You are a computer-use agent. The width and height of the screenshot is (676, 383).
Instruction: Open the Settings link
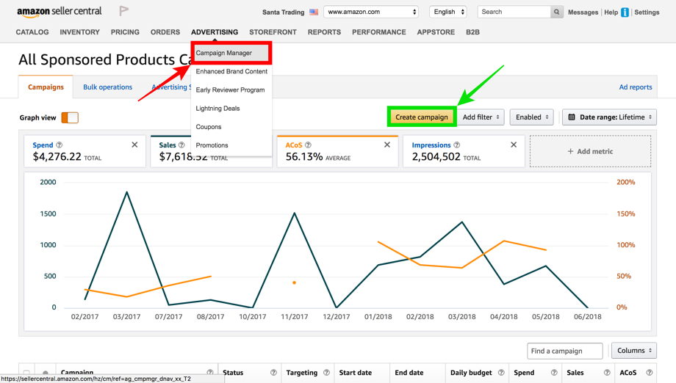pos(647,12)
